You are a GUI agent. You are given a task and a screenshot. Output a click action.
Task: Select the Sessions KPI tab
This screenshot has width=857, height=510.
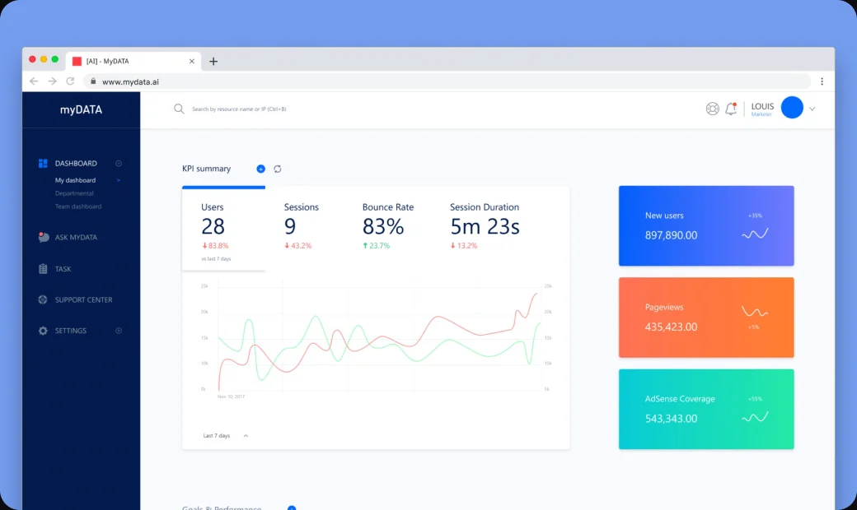(301, 228)
